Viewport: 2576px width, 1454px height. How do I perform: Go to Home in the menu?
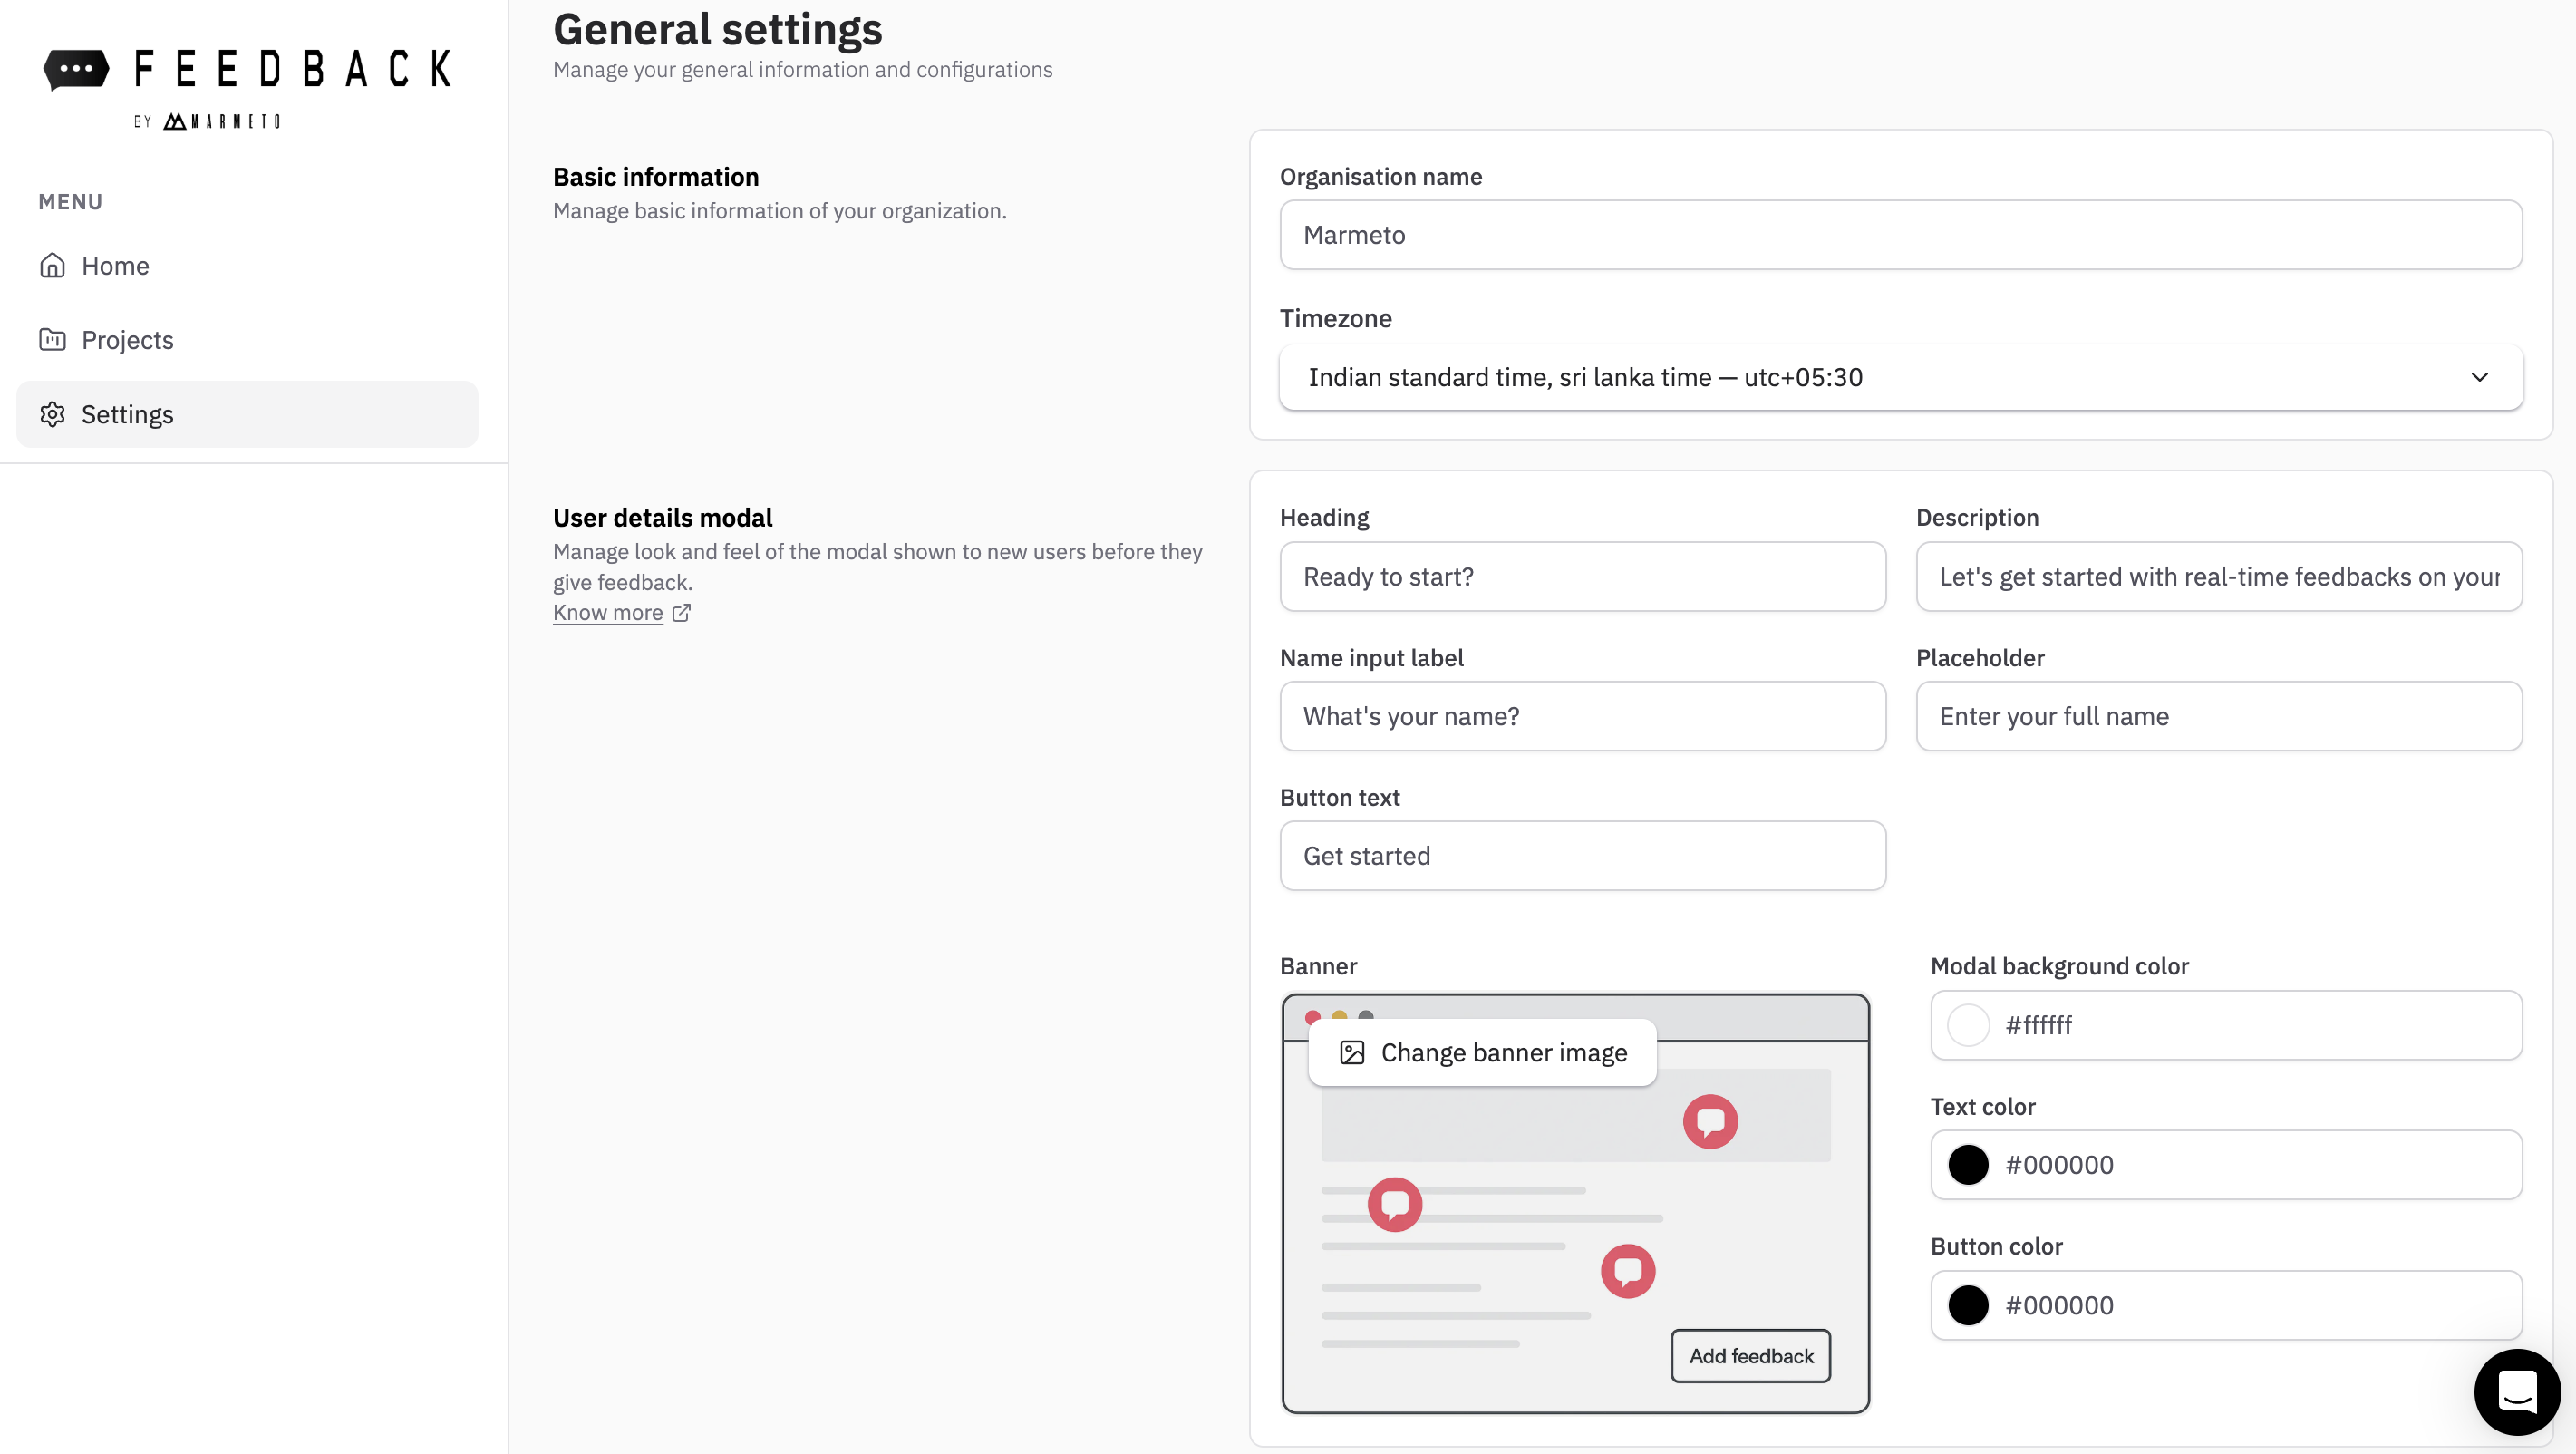tap(115, 265)
